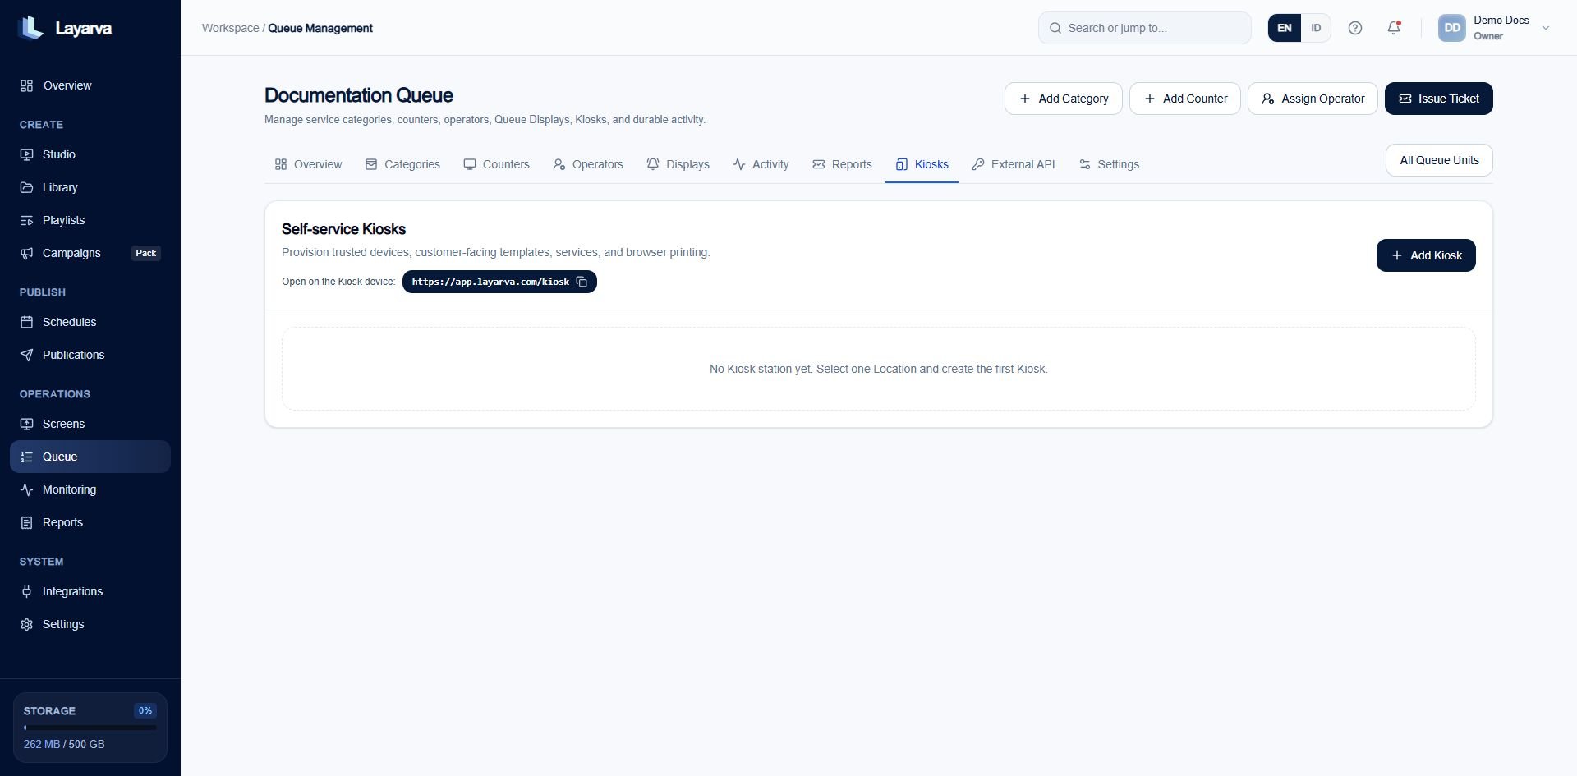This screenshot has height=776, width=1577.
Task: Switch to the queue Settings tab
Action: point(1109,164)
